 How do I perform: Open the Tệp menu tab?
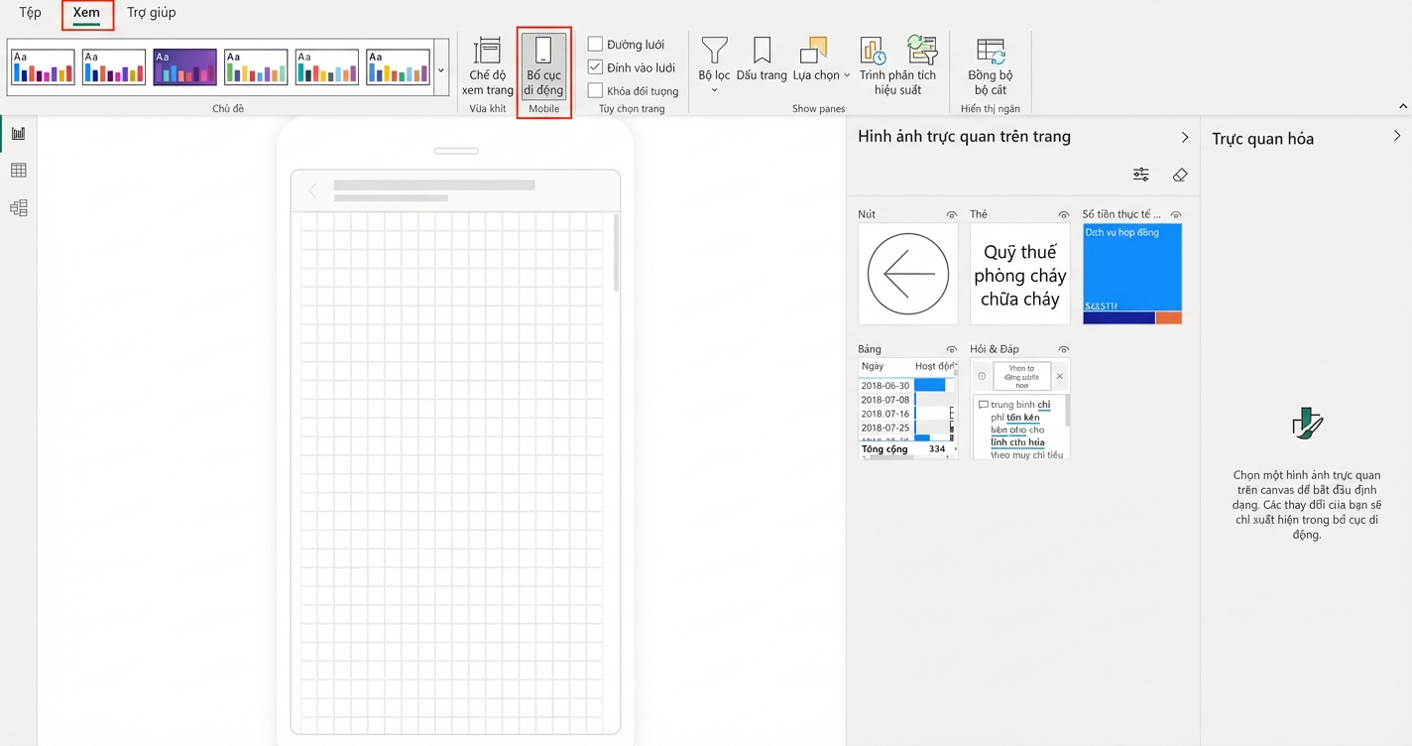pyautogui.click(x=30, y=13)
